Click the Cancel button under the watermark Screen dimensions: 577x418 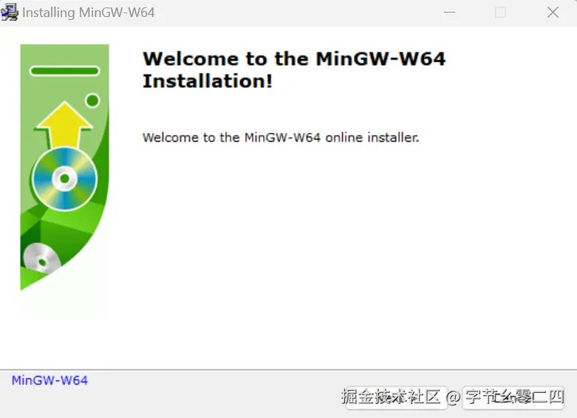[x=513, y=397]
